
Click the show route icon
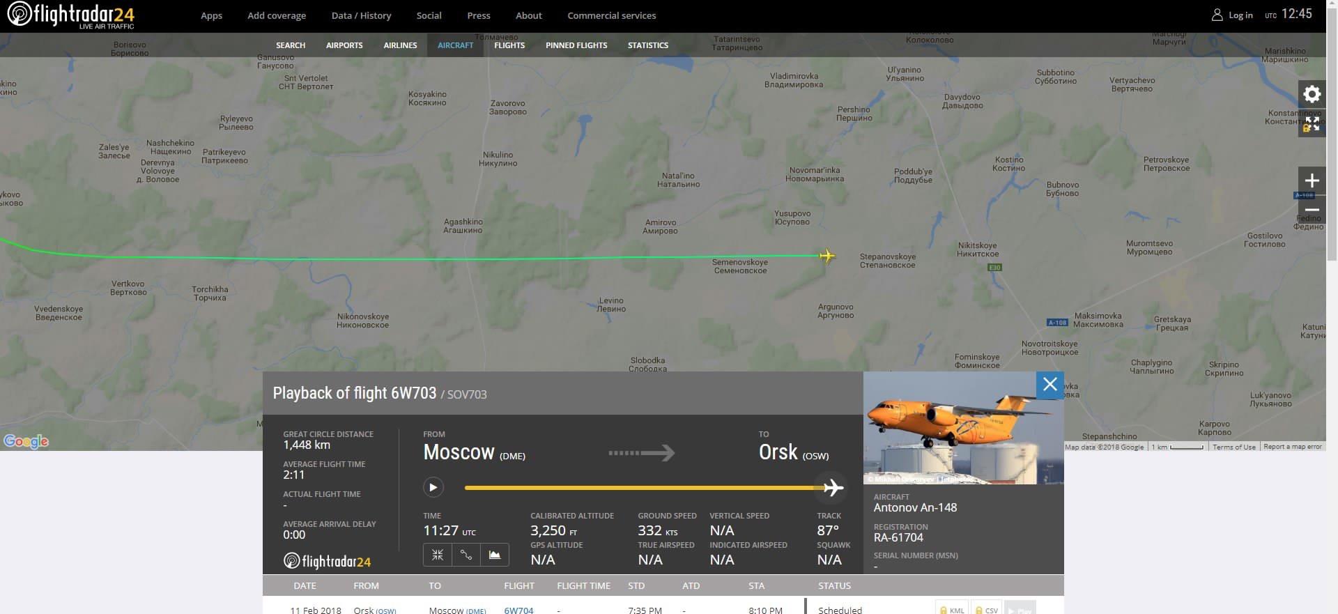point(466,555)
